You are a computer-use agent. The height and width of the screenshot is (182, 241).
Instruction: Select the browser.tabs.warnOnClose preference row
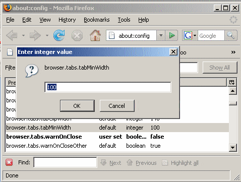click(x=117, y=137)
